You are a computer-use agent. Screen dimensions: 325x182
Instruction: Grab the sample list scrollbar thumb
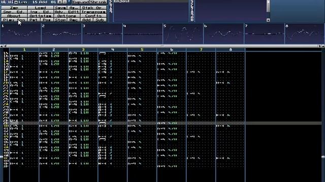coord(268,6)
